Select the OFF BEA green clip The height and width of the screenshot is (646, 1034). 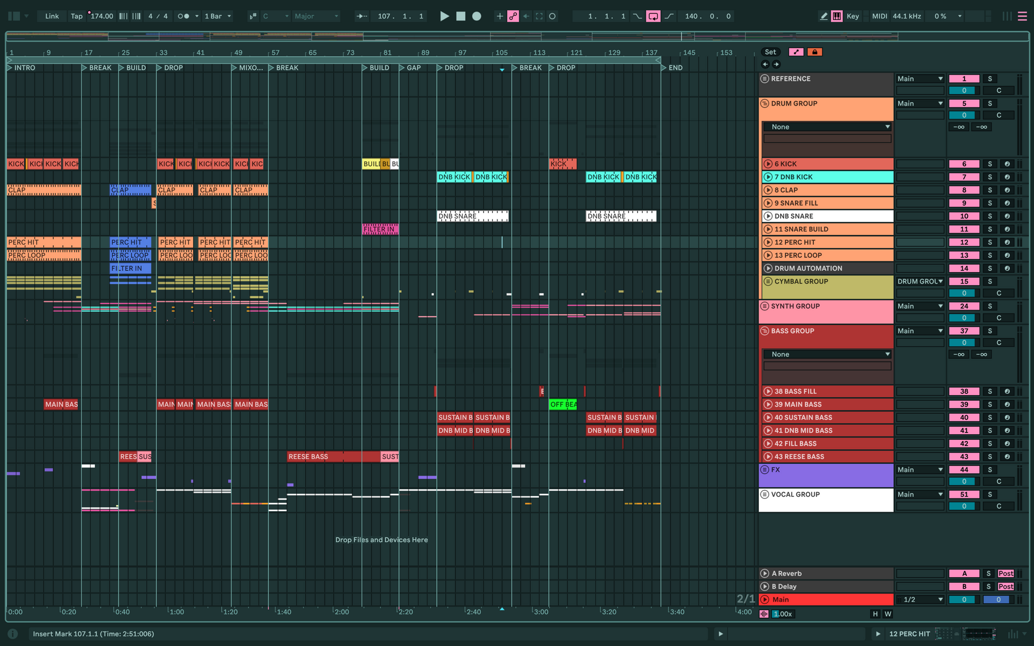click(562, 404)
